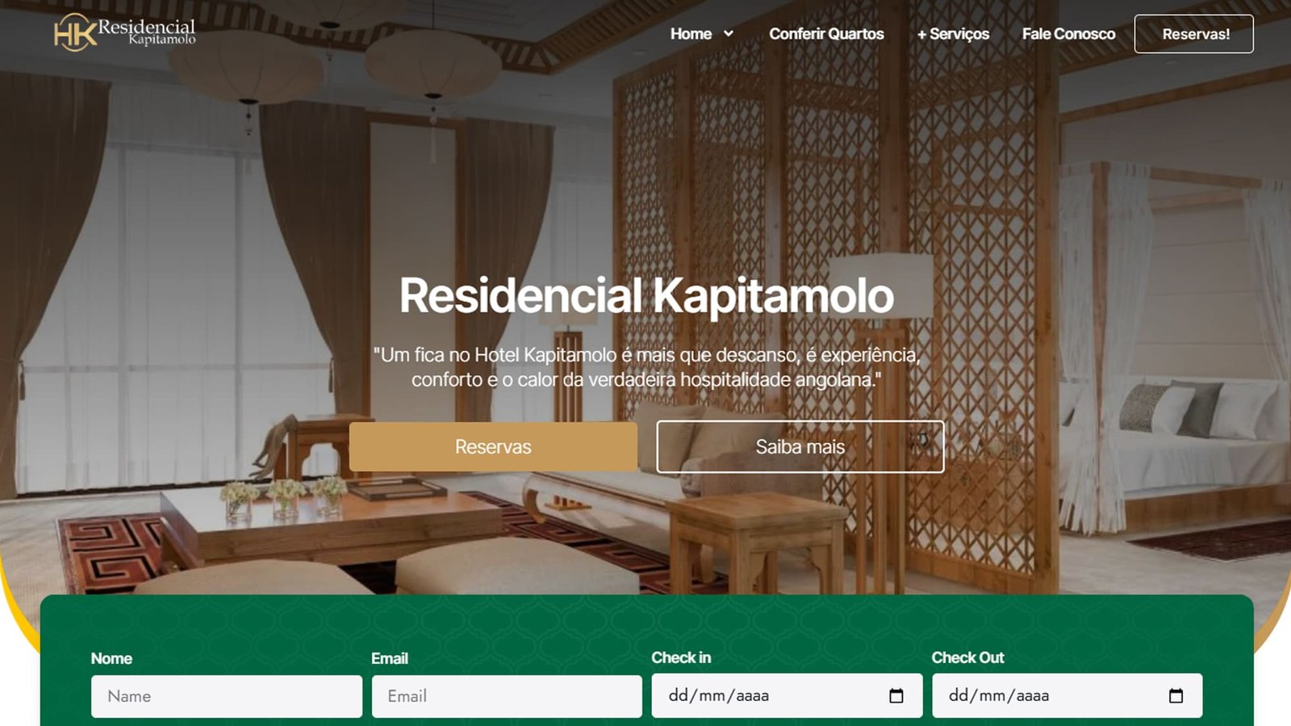Select the Check Out date field
The width and height of the screenshot is (1291, 726).
click(1067, 695)
